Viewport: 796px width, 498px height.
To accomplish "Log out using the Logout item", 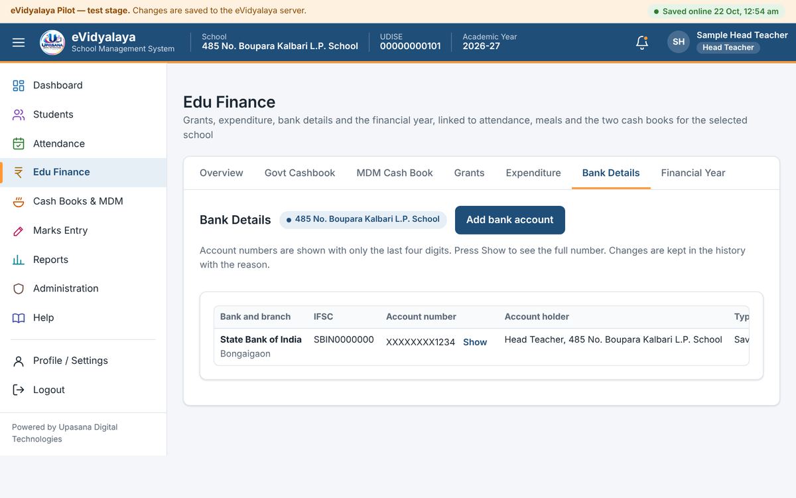I will coord(83,390).
